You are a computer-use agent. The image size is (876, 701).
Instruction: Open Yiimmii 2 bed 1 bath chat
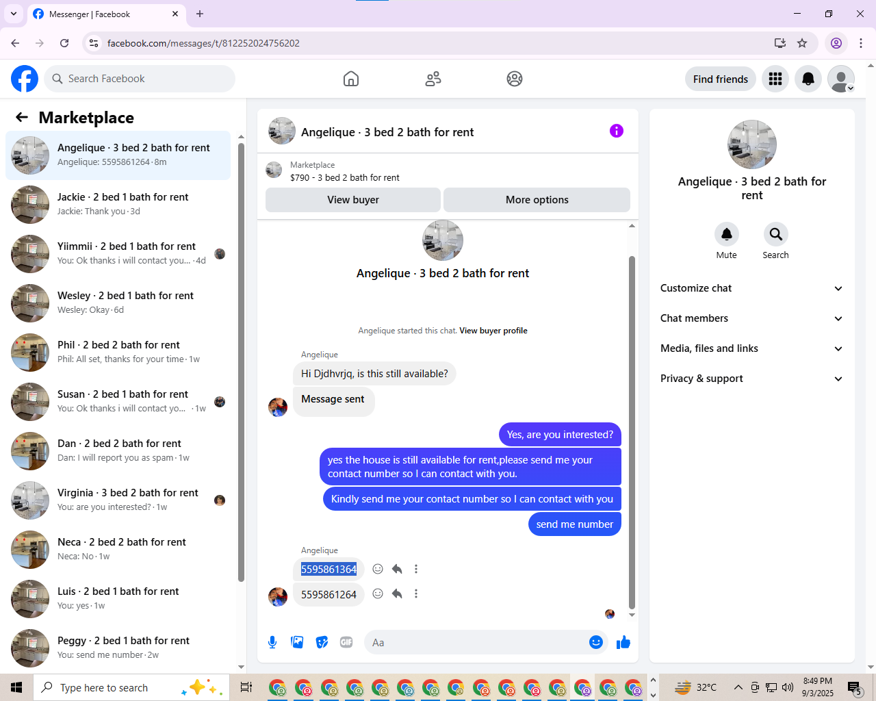click(118, 254)
